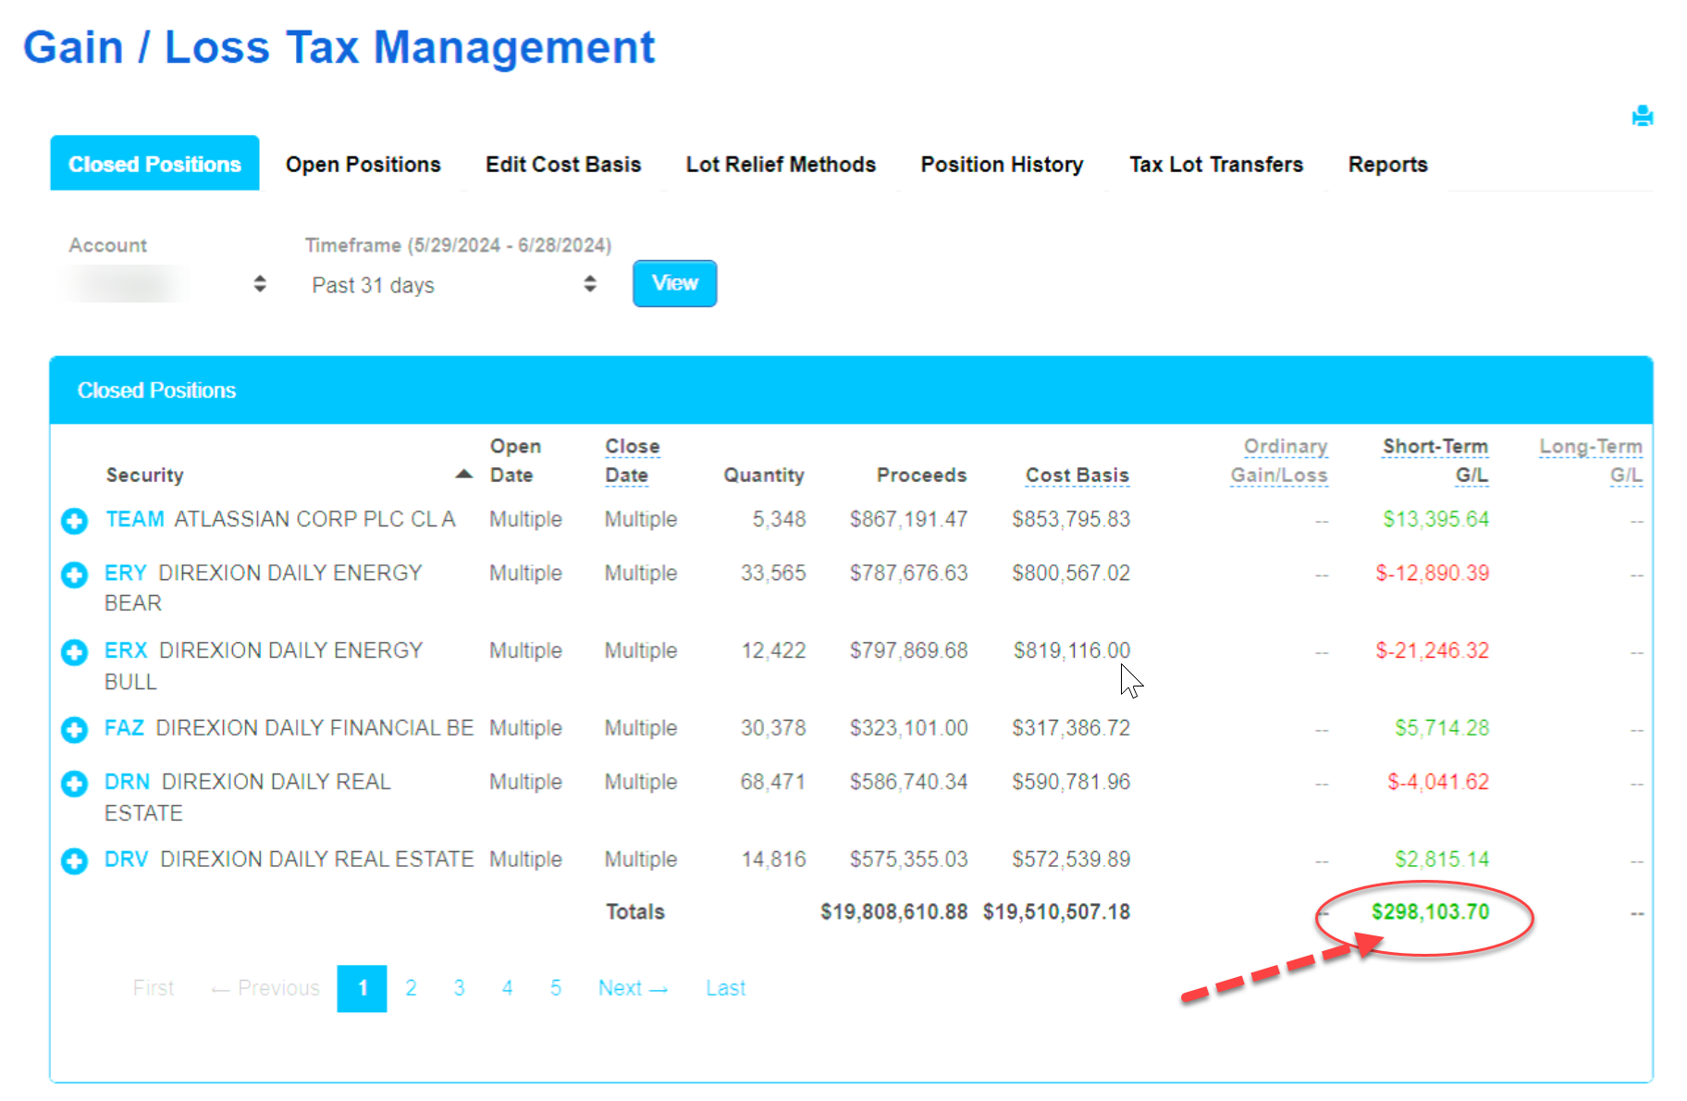Open the Past 31 days timeframe dropdown
Viewport: 1687px width, 1101px height.
coord(453,284)
